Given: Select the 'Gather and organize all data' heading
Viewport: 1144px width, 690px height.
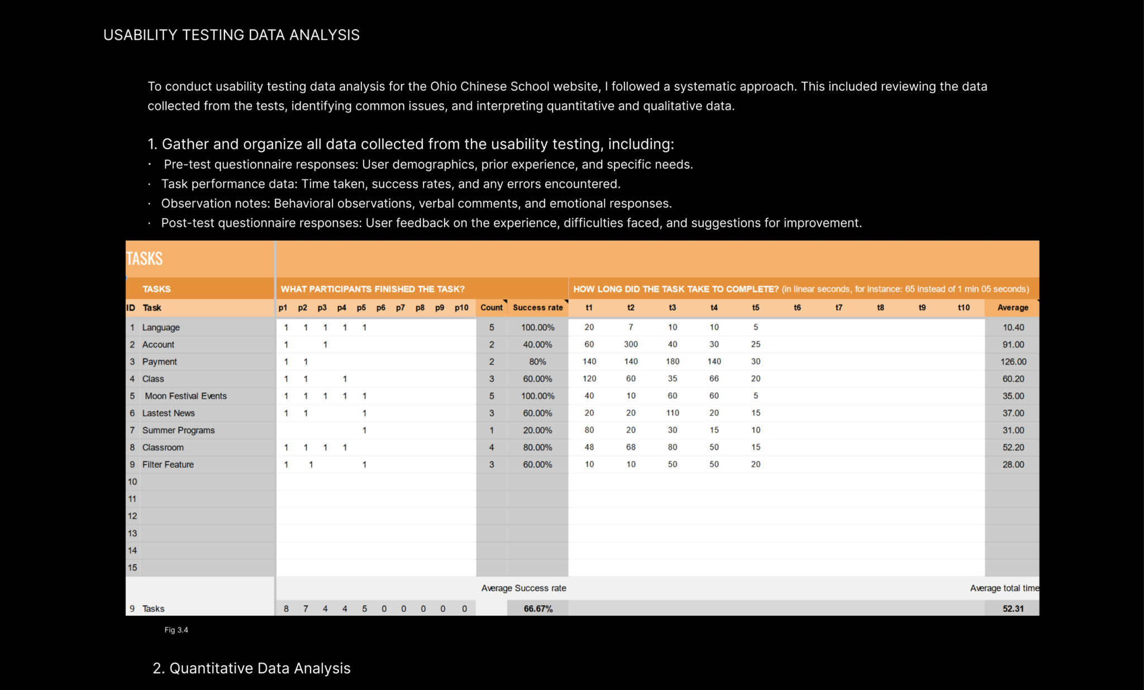Looking at the screenshot, I should [411, 144].
